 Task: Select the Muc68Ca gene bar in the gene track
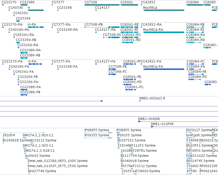pyautogui.click(x=164, y=10)
